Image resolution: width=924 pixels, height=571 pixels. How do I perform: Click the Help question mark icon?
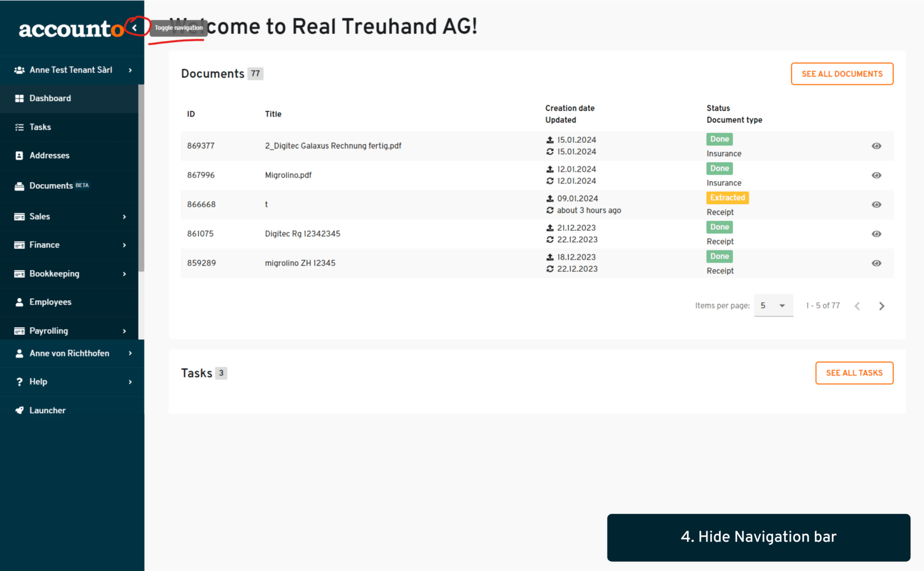pos(19,382)
